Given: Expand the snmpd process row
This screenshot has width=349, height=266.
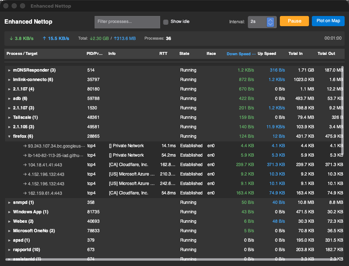Looking at the screenshot, I should click(9, 202).
